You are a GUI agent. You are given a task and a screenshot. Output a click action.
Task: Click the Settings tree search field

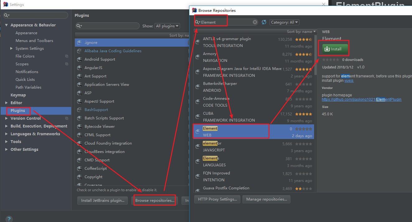(x=35, y=15)
